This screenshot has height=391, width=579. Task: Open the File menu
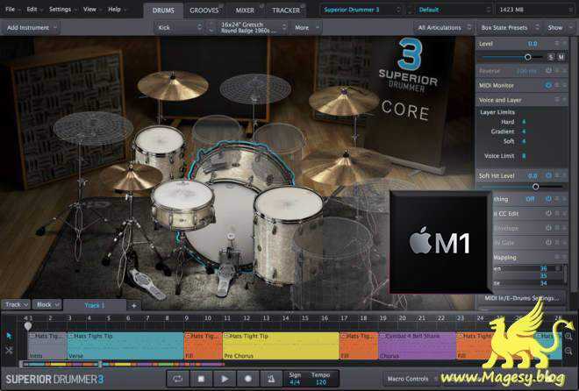coord(12,10)
